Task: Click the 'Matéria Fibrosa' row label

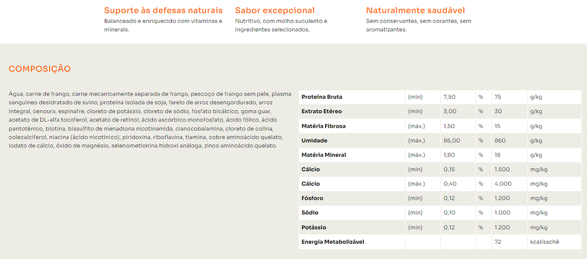Action: (323, 126)
